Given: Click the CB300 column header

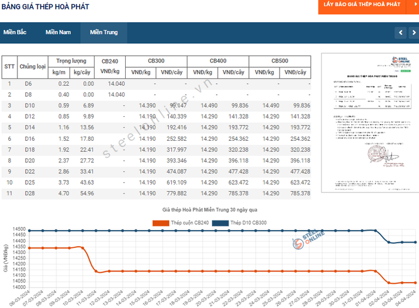Looking at the screenshot, I should pos(156,61).
